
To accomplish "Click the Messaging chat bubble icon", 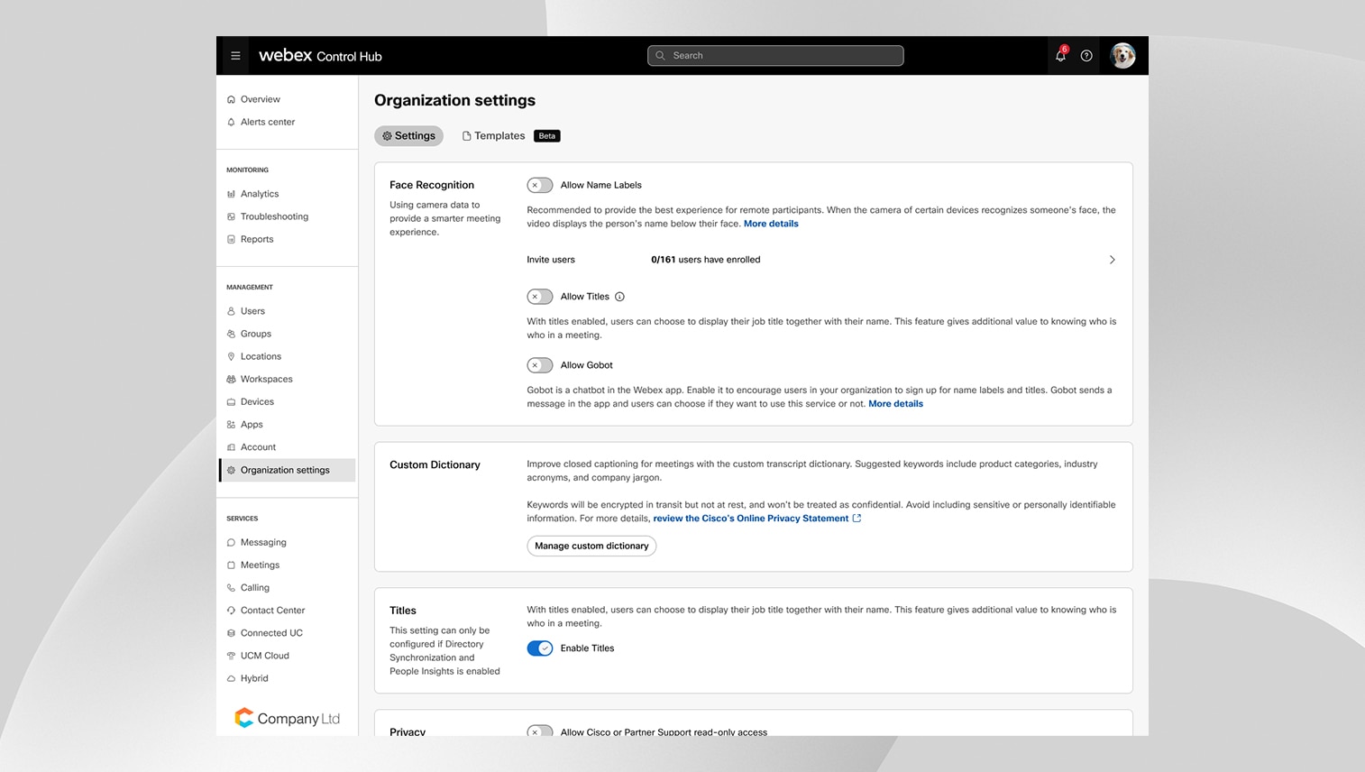I will [231, 542].
